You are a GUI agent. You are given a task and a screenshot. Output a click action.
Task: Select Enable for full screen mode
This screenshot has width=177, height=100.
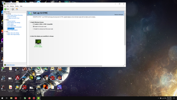point(33,27)
